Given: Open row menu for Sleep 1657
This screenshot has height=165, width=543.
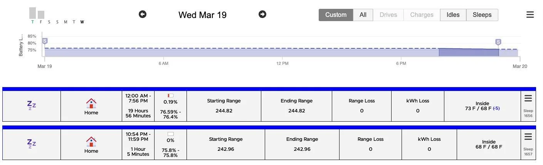Looking at the screenshot, I should click(528, 137).
